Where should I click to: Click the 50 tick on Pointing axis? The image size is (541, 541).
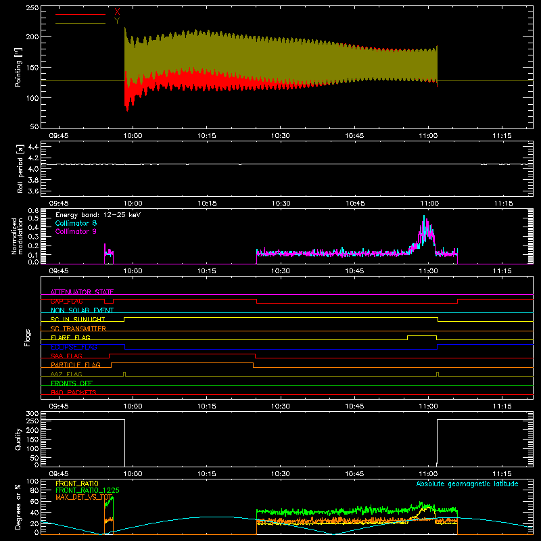pyautogui.click(x=34, y=126)
